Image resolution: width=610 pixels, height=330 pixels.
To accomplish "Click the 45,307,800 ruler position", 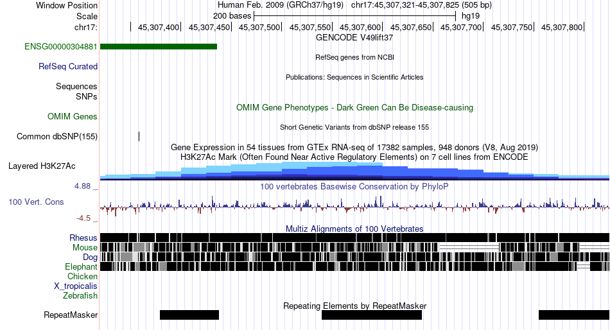I will (x=562, y=27).
